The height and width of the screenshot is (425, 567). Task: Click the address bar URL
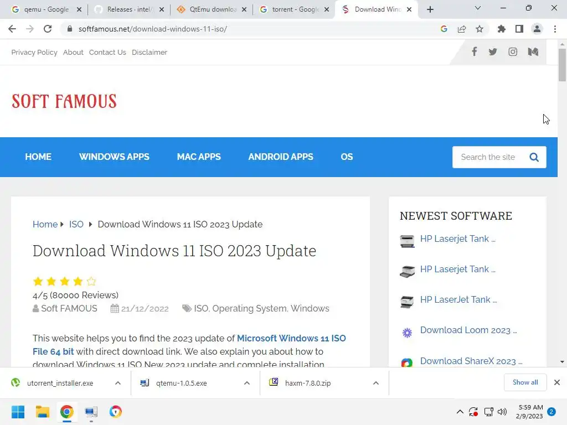[153, 29]
